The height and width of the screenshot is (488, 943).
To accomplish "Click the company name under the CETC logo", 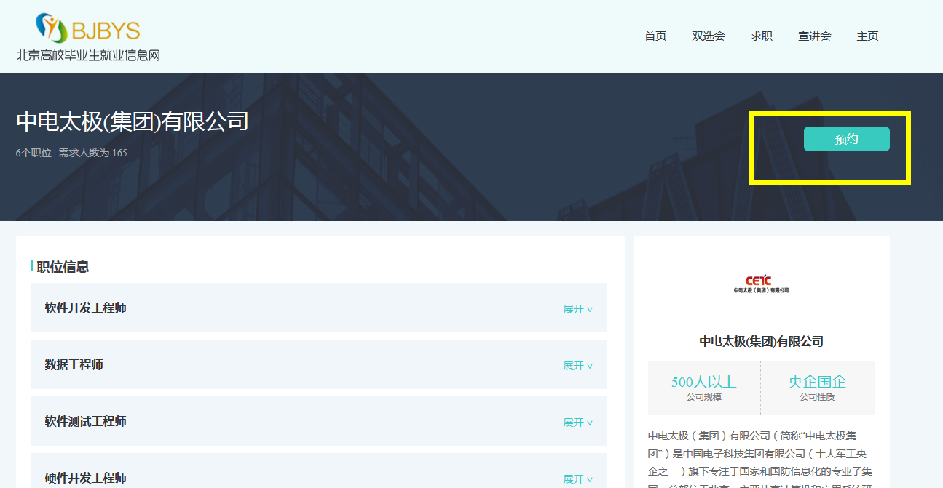I will (x=761, y=341).
